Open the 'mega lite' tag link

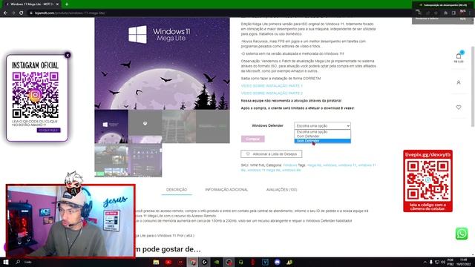(x=314, y=165)
